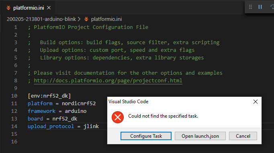Click line number 1 in the gutter
The height and width of the screenshot is (153, 274).
pos(16,27)
